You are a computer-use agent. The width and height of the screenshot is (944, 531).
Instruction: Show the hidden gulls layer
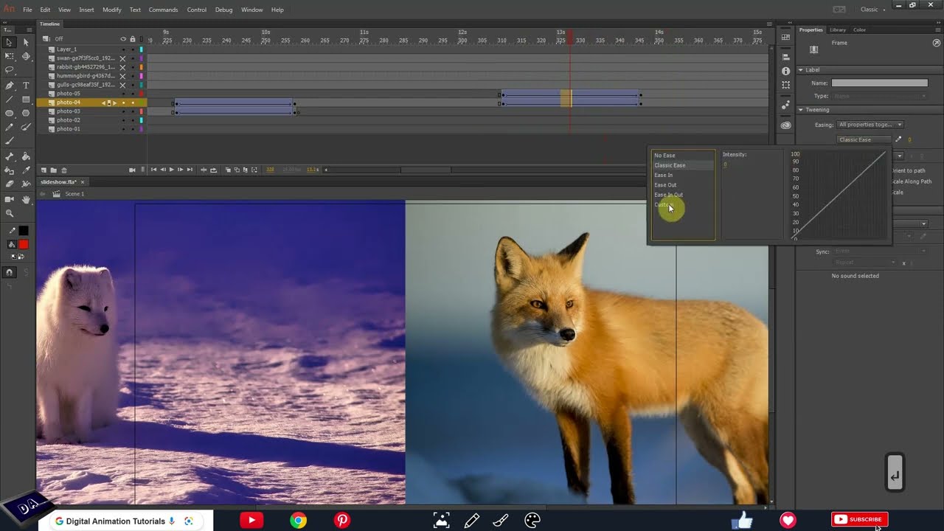tap(123, 85)
